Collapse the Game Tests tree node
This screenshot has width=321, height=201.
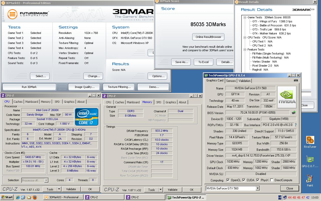[x=245, y=18]
